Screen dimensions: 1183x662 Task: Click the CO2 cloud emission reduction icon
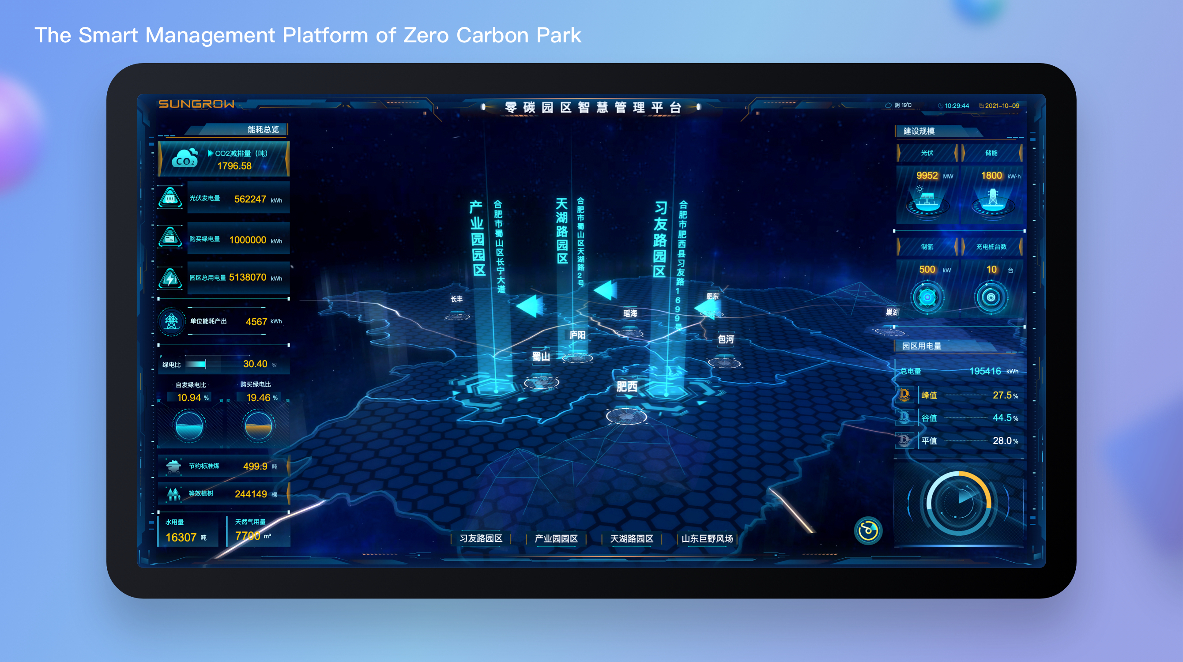click(184, 159)
